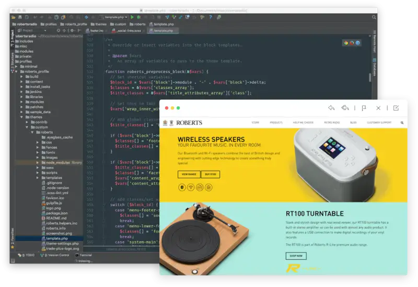
Task: Click the Open folder icon in the PhpStorm toolbar
Action: point(14,17)
